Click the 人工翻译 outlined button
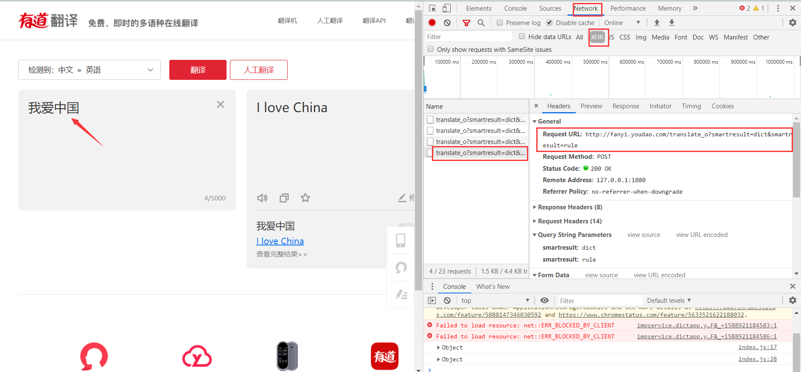 [259, 70]
